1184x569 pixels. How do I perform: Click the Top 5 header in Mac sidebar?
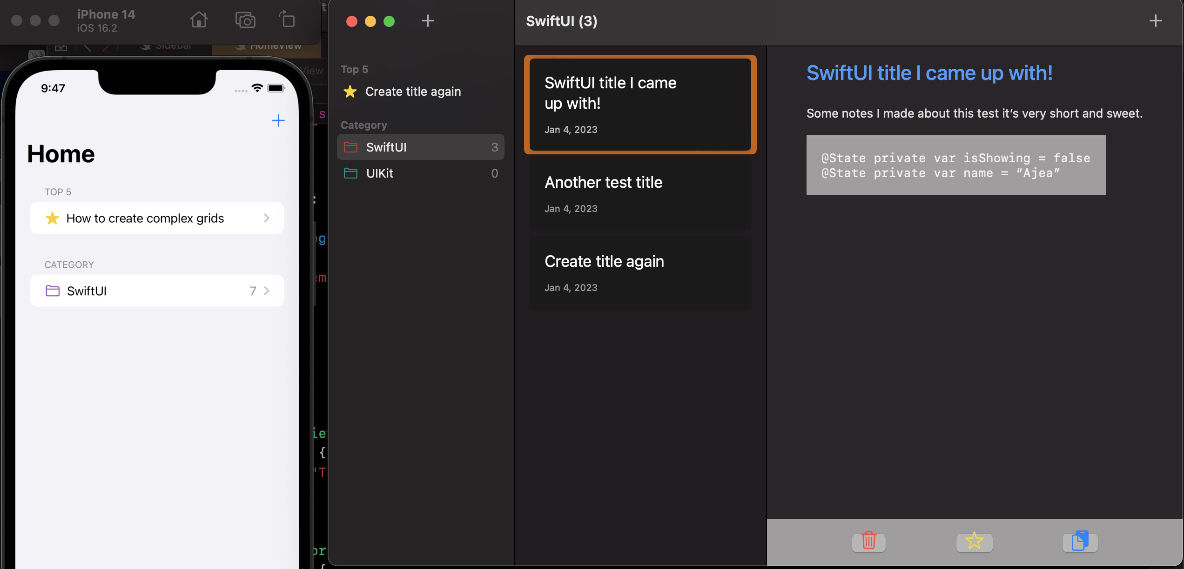355,69
